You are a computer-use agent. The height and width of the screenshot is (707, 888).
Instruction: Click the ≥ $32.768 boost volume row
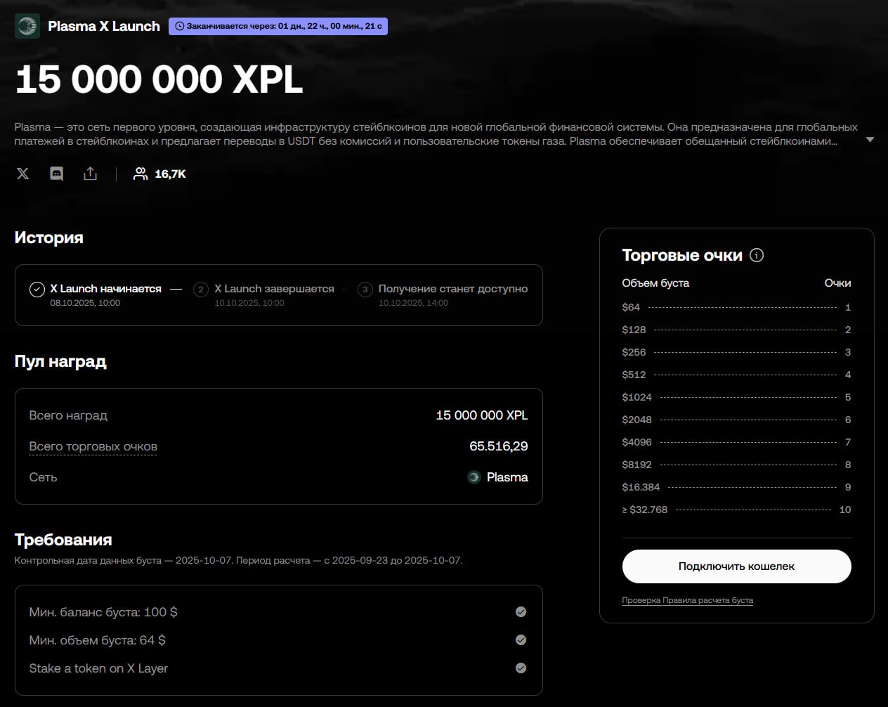click(x=736, y=510)
